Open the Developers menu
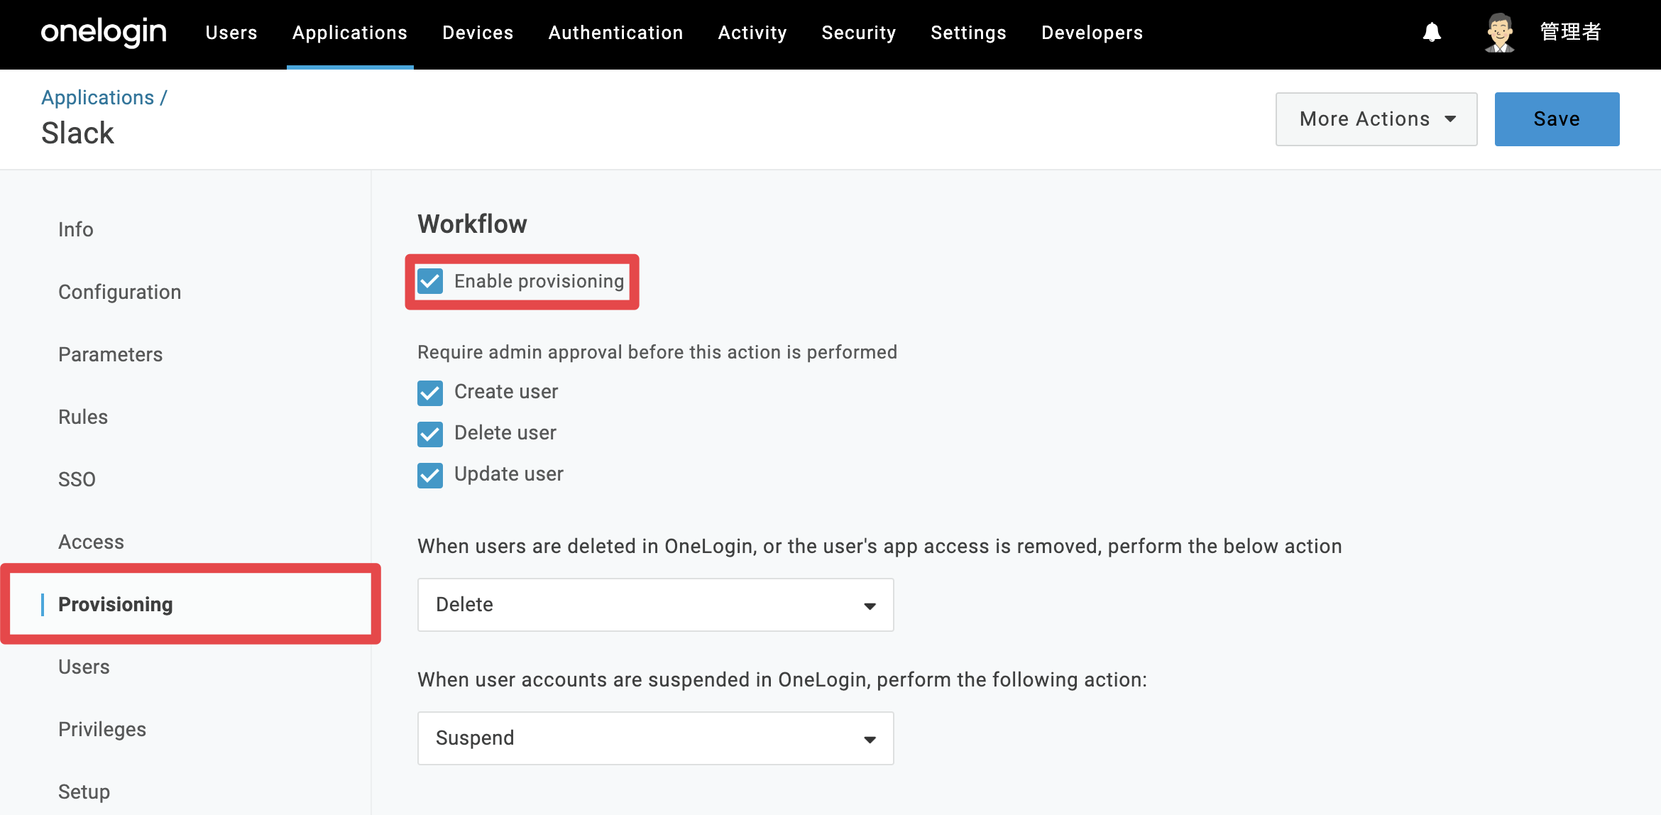The image size is (1661, 815). coord(1092,33)
